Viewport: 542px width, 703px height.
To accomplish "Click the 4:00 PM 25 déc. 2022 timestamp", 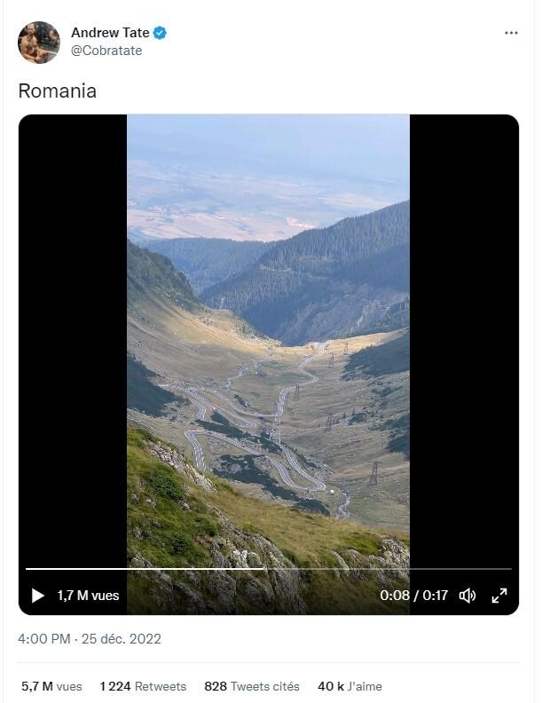I will (90, 639).
